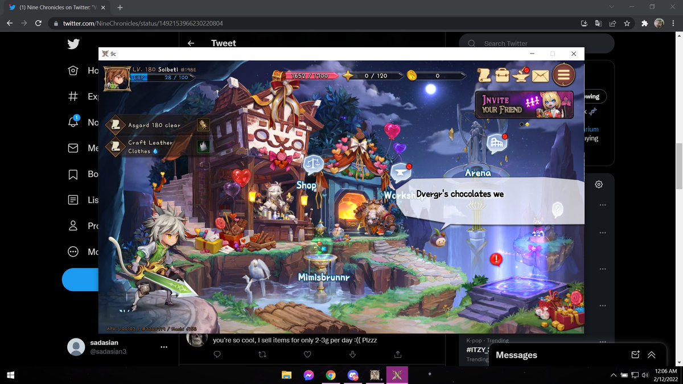
Task: Open Chrome translate page icon
Action: click(598, 23)
